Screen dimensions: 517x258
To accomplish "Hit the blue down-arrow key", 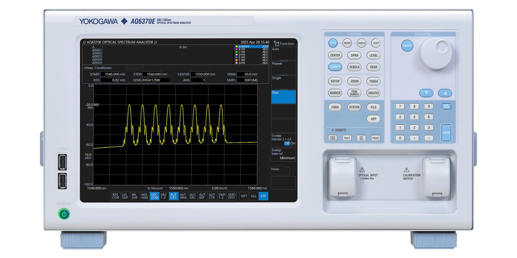I will point(426,93).
